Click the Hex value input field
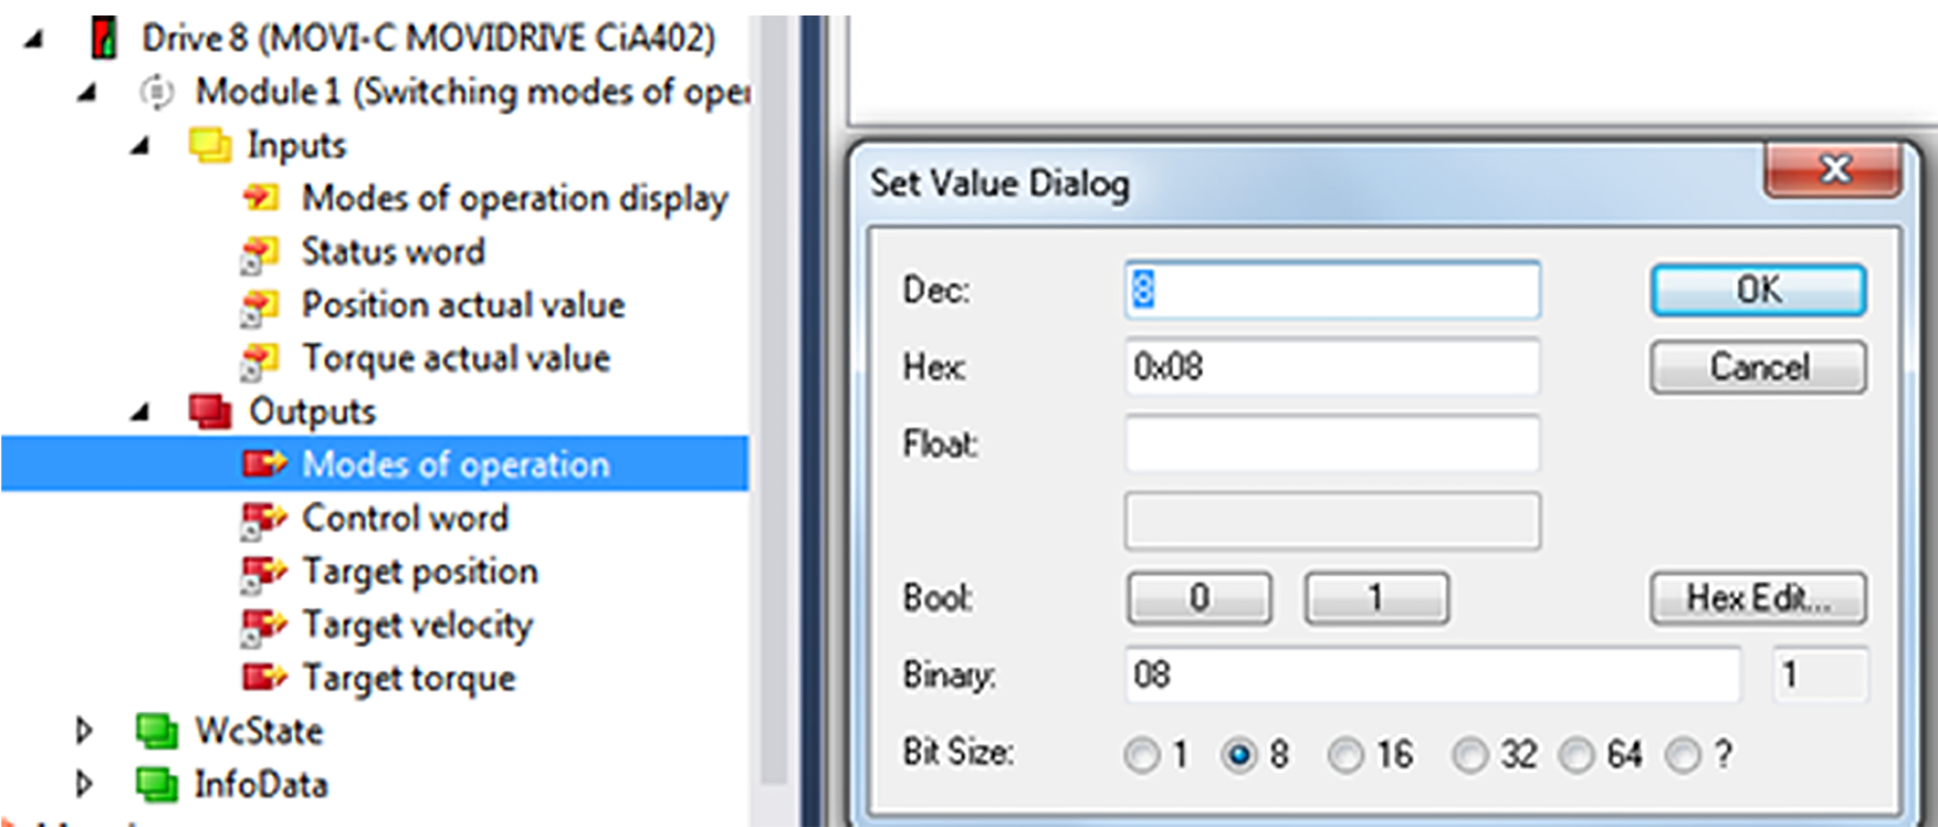This screenshot has height=827, width=1938. pos(1332,368)
